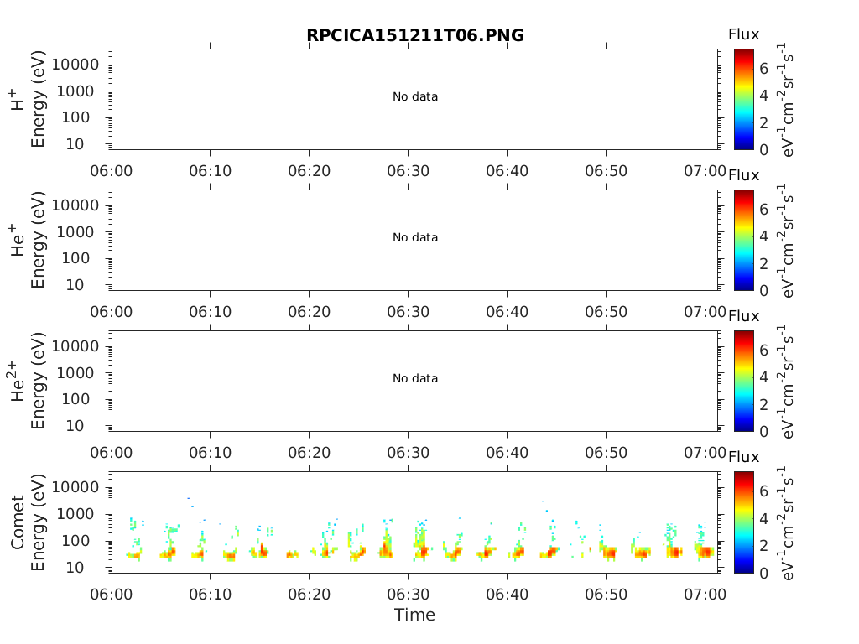The width and height of the screenshot is (859, 644).
Task: Click the plot title RPCICA151211T06.PNG
Action: 414,35
